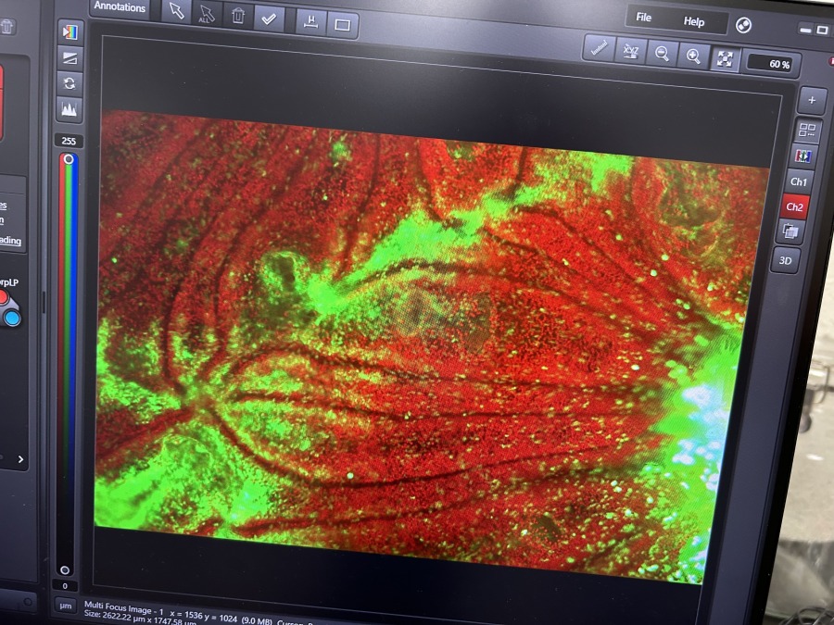Click the select ALL annotations arrow

[x=207, y=14]
